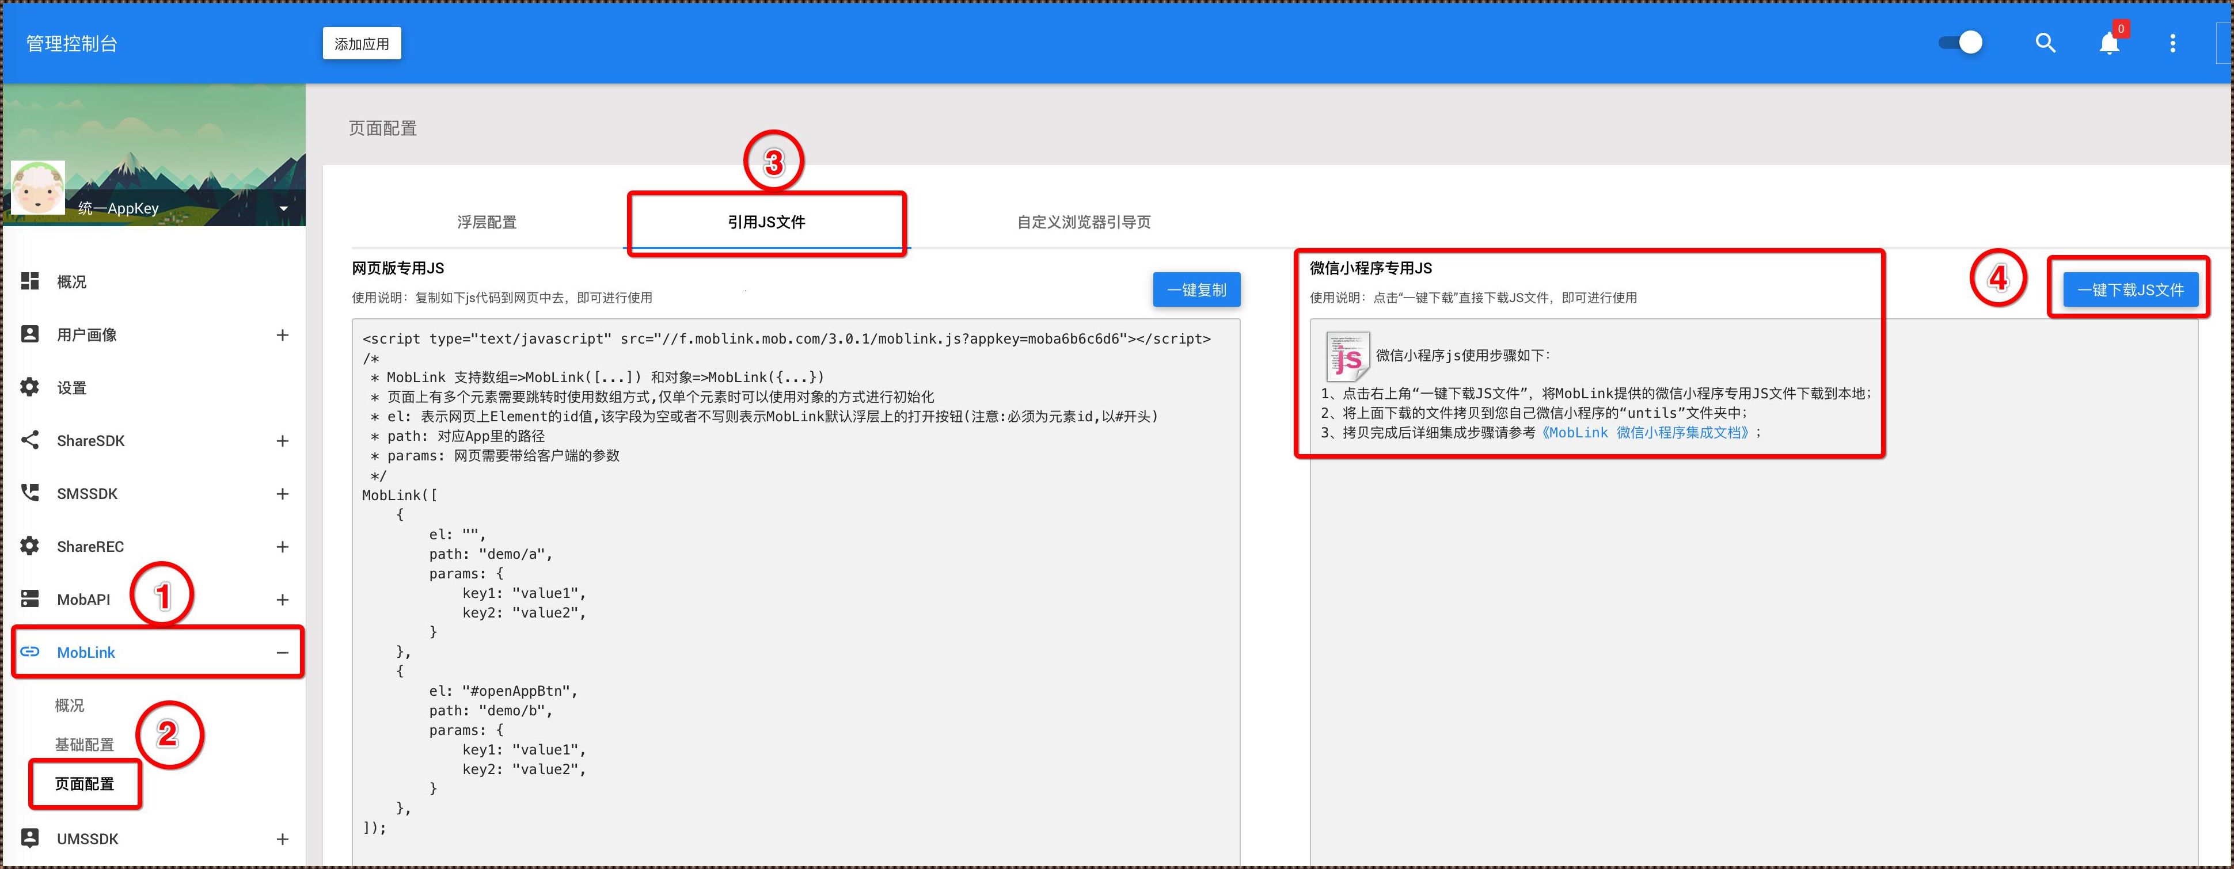The image size is (2234, 869).
Task: Collapse MobLink with its minus sign
Action: point(282,653)
